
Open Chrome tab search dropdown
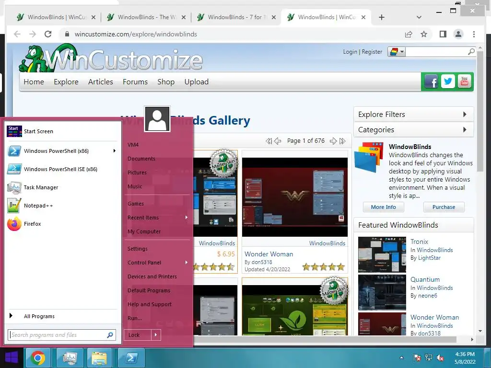(x=419, y=17)
